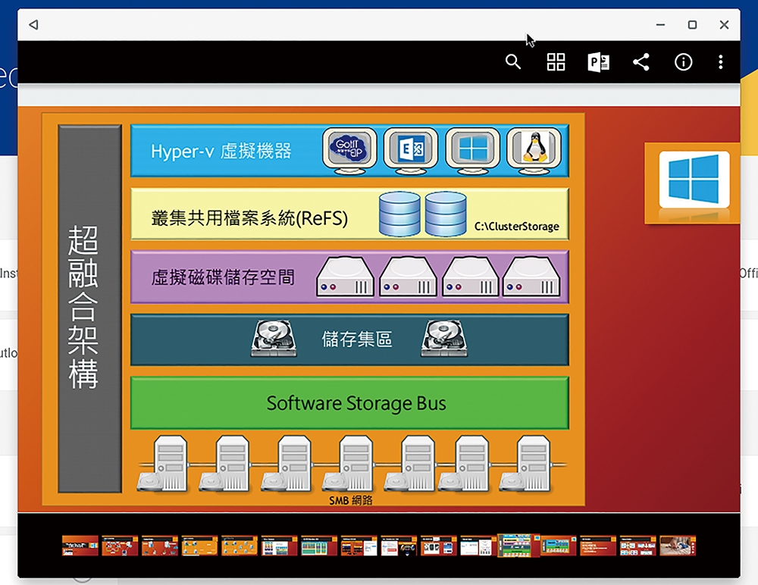Click the vertical '超融合架構' sidebar label
Screen dimensions: 758x585
click(83, 308)
